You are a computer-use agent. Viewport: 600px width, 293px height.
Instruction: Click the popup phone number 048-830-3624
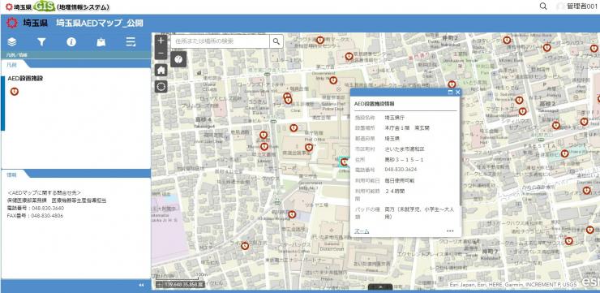tap(401, 170)
